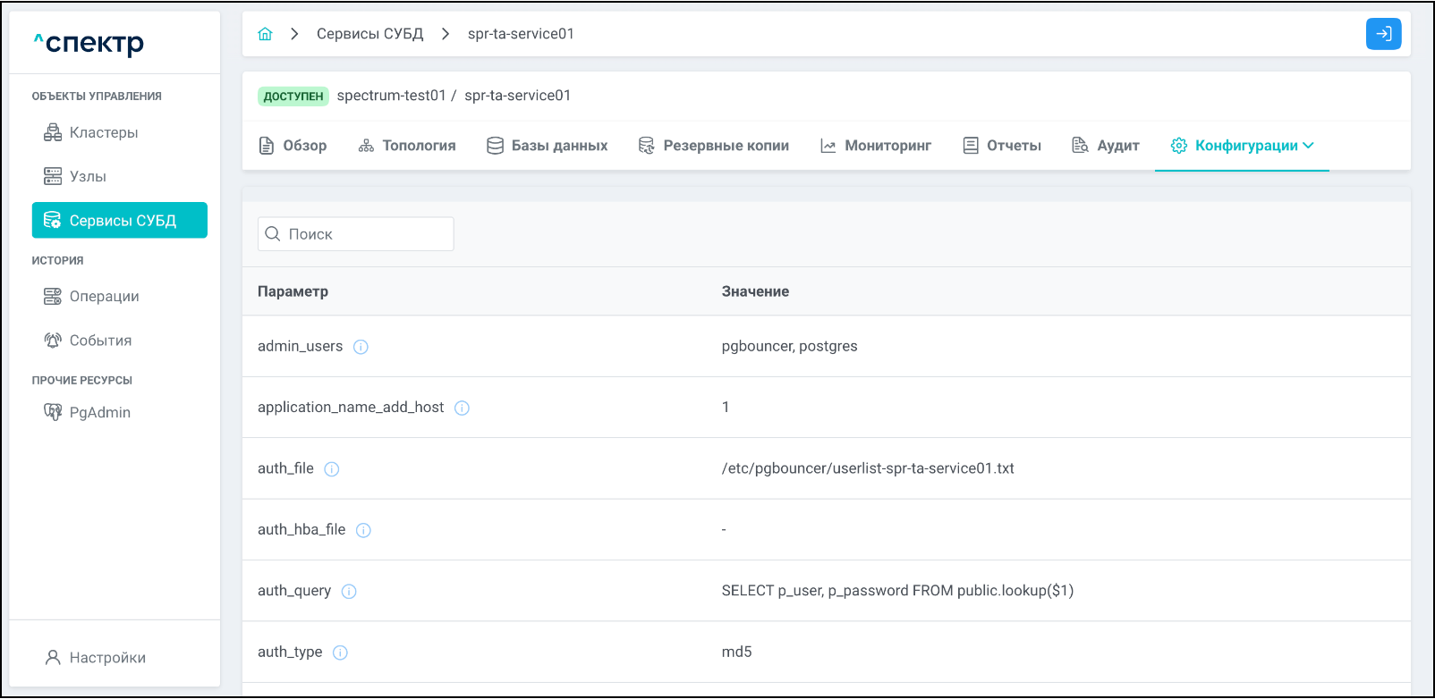The height and width of the screenshot is (699, 1435).
Task: Click info icon next to auth_file
Action: 332,469
